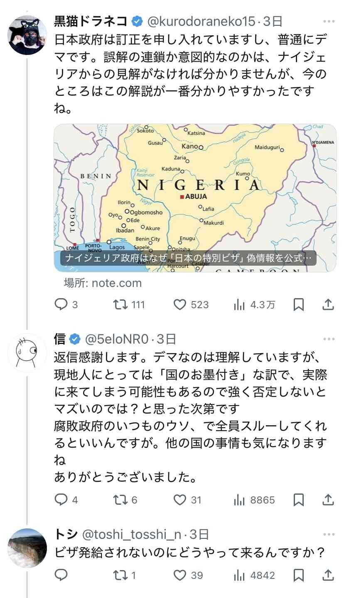View 4.3万 view count analytics
Screen dimensions: 344x598
tap(254, 305)
